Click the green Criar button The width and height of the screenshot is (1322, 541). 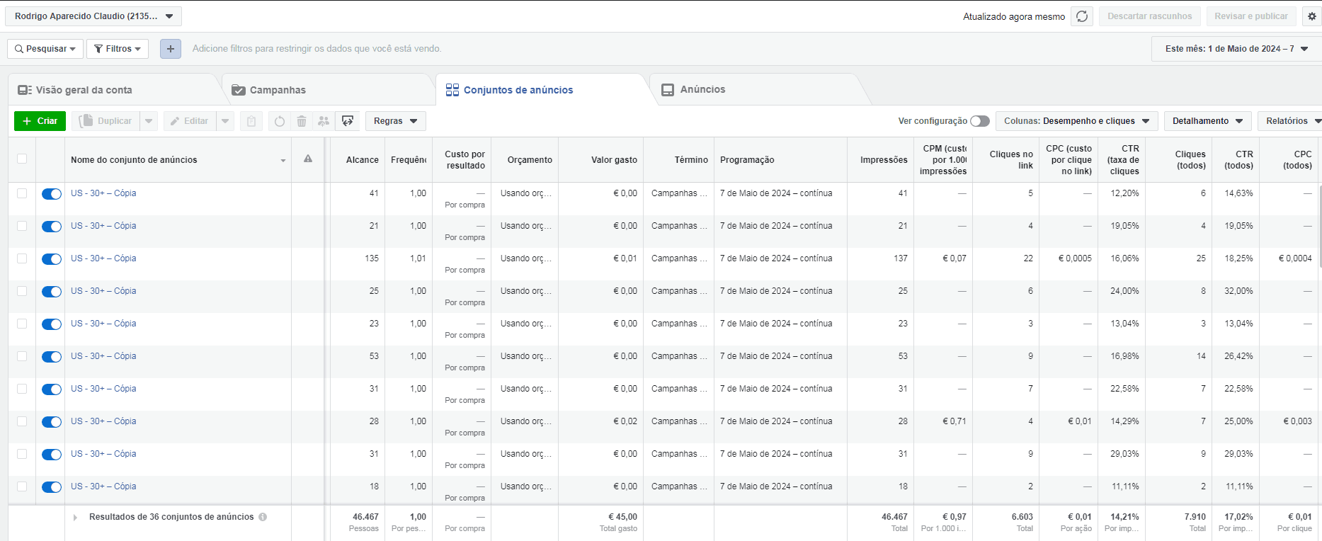pos(40,121)
